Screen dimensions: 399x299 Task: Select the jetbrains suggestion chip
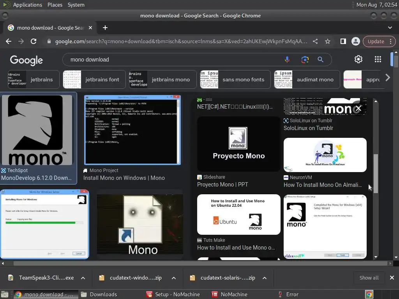tap(34, 79)
